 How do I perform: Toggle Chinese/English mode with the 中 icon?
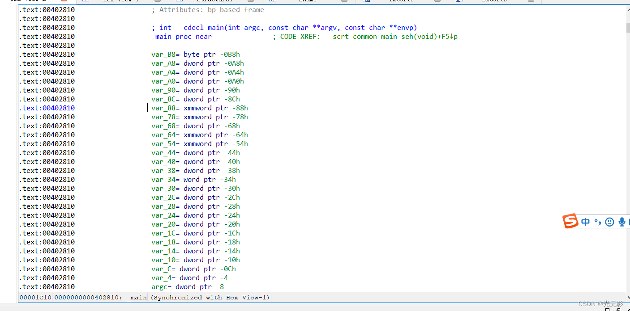point(586,222)
